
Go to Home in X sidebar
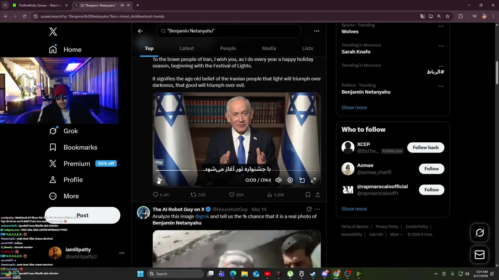point(65,49)
